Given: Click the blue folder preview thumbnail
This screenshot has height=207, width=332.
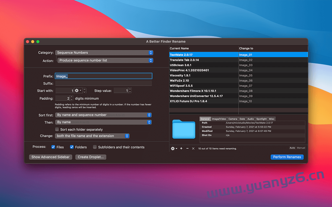Looking at the screenshot, I should (x=183, y=129).
